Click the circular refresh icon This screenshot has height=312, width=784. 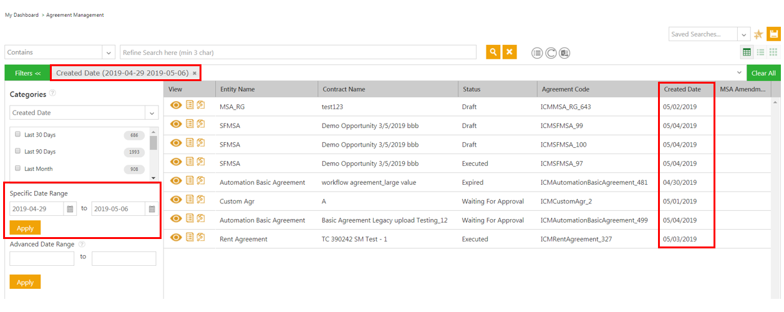(x=551, y=53)
